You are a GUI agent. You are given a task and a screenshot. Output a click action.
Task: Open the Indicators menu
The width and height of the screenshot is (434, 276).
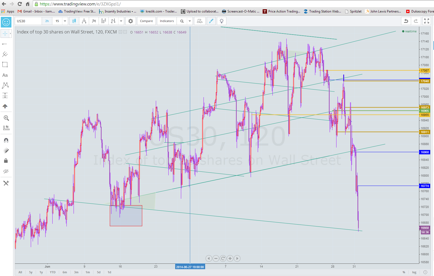click(x=167, y=21)
